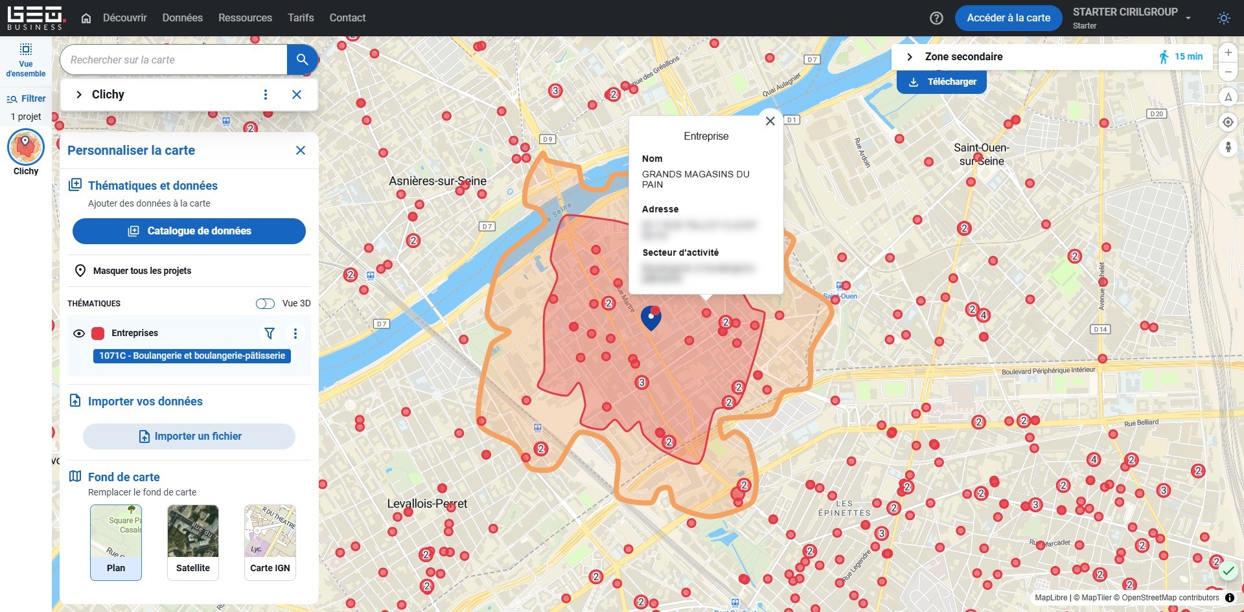Switch theme with the sun icon
This screenshot has width=1244, height=612.
click(1223, 18)
